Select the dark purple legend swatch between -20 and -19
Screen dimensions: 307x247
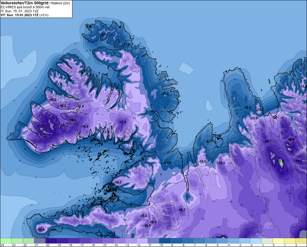pyautogui.click(x=51, y=241)
